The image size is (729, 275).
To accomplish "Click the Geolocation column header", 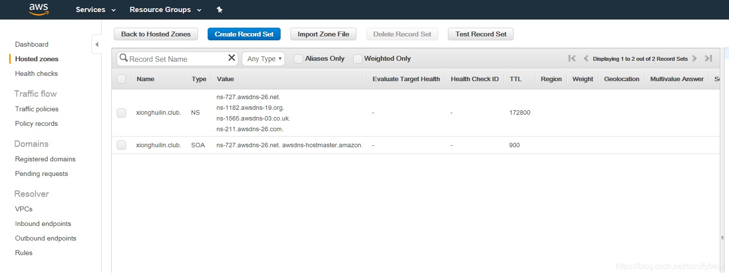I will (622, 79).
